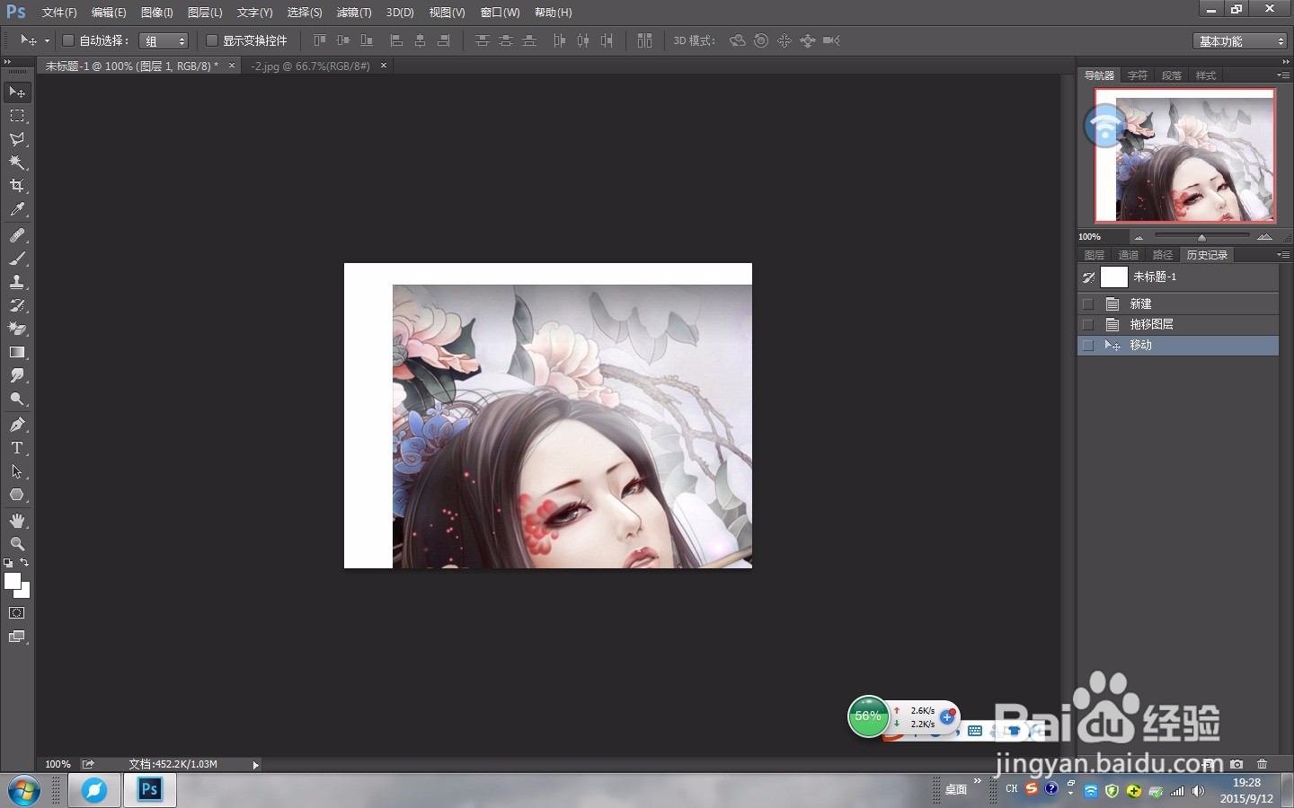
Task: Delete current history state trash icon
Action: click(x=1263, y=764)
